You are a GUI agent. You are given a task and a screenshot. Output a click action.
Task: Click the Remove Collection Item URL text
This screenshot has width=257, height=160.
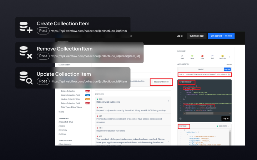coord(95,56)
